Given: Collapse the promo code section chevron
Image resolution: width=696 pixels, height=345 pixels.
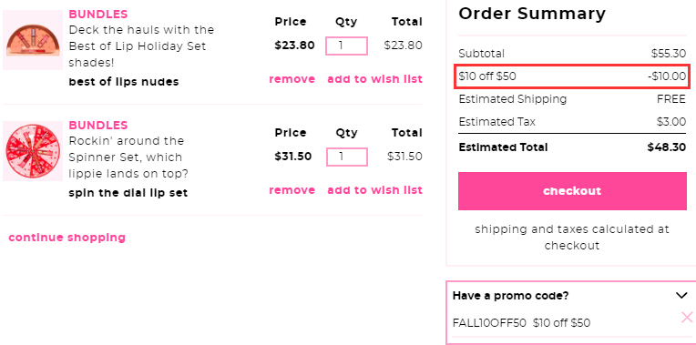Looking at the screenshot, I should 681,295.
